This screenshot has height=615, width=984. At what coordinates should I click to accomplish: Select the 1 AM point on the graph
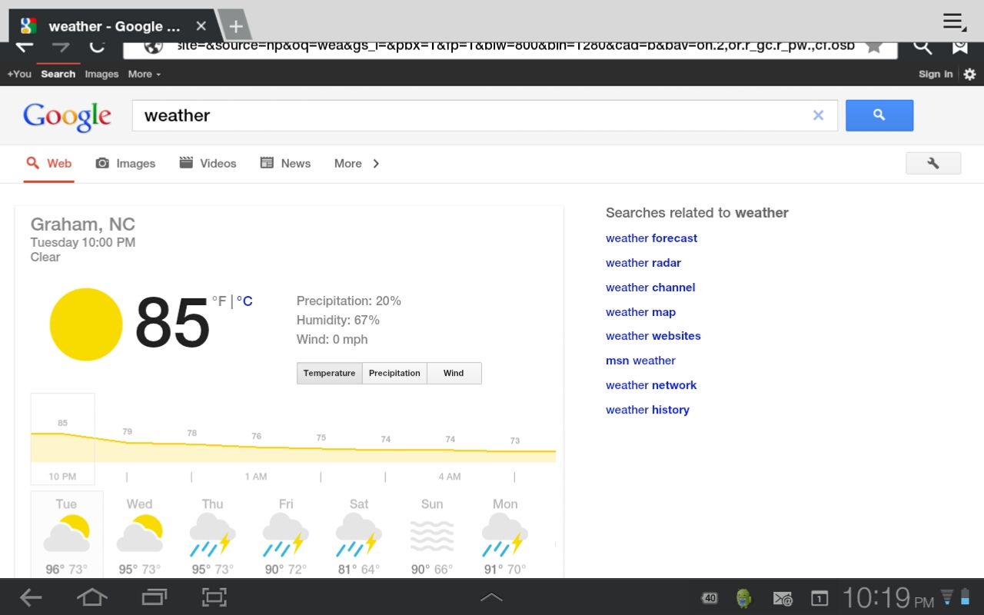click(x=256, y=477)
